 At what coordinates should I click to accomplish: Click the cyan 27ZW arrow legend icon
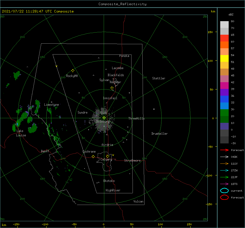(x=224, y=171)
